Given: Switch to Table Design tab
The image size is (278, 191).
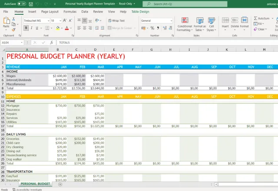Looking at the screenshot, I should (x=140, y=12).
